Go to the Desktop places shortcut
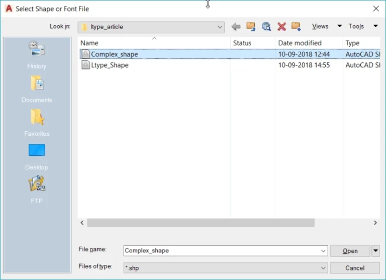This screenshot has height=280, width=386. [x=37, y=157]
